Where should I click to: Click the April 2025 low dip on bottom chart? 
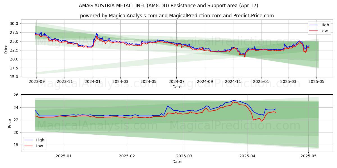[x=261, y=121]
